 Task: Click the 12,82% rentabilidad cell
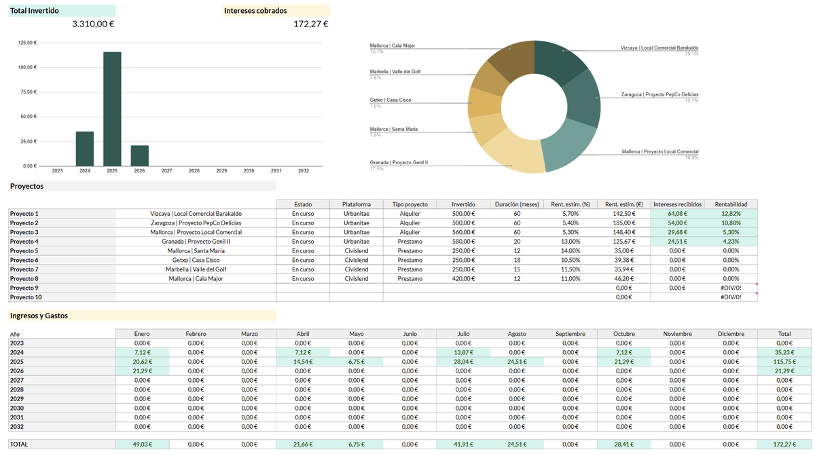731,214
